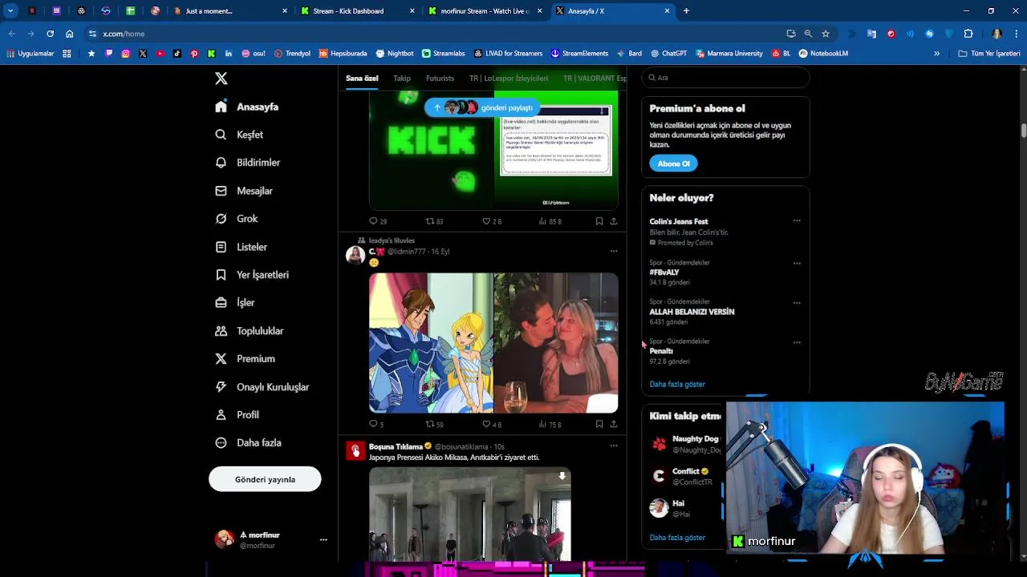Click the Gönderi yayınla button
The width and height of the screenshot is (1027, 577).
(x=265, y=479)
